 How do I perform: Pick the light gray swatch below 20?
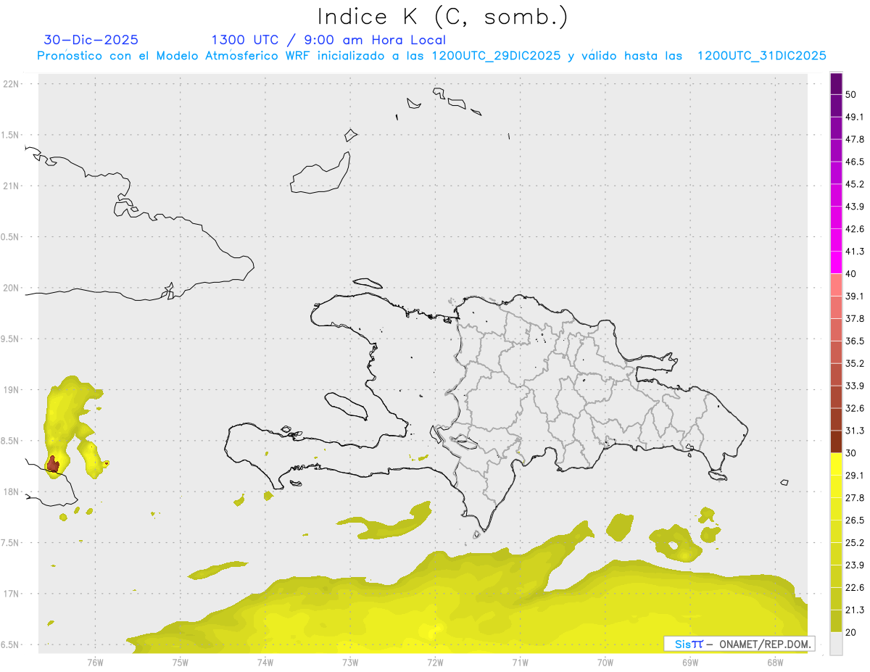[836, 644]
